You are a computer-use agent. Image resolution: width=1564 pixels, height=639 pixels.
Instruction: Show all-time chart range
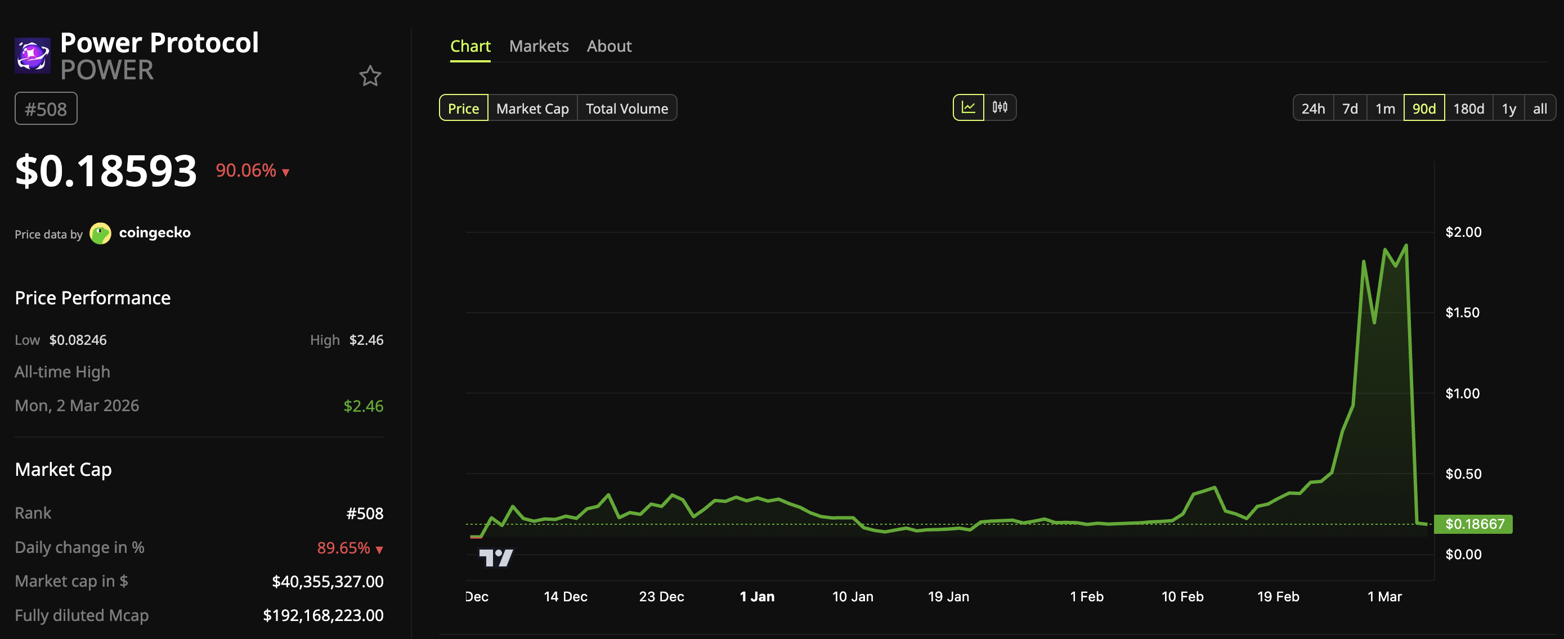tap(1539, 109)
